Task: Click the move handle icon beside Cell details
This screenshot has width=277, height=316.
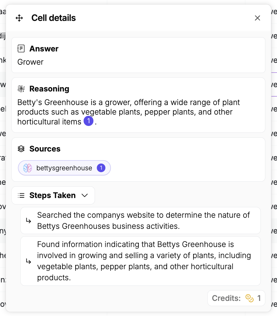Action: pyautogui.click(x=19, y=18)
